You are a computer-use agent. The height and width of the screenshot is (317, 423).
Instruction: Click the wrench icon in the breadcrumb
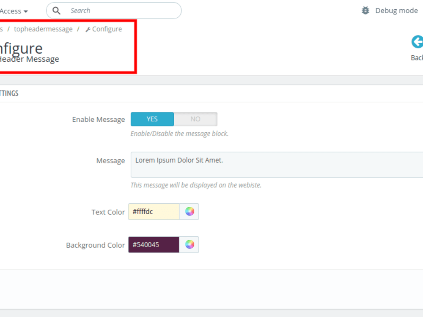[88, 29]
